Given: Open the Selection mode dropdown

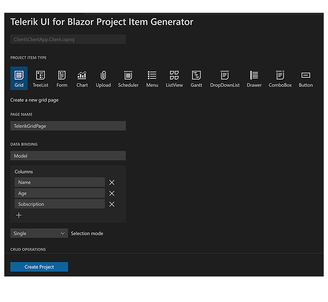Looking at the screenshot, I should 39,233.
